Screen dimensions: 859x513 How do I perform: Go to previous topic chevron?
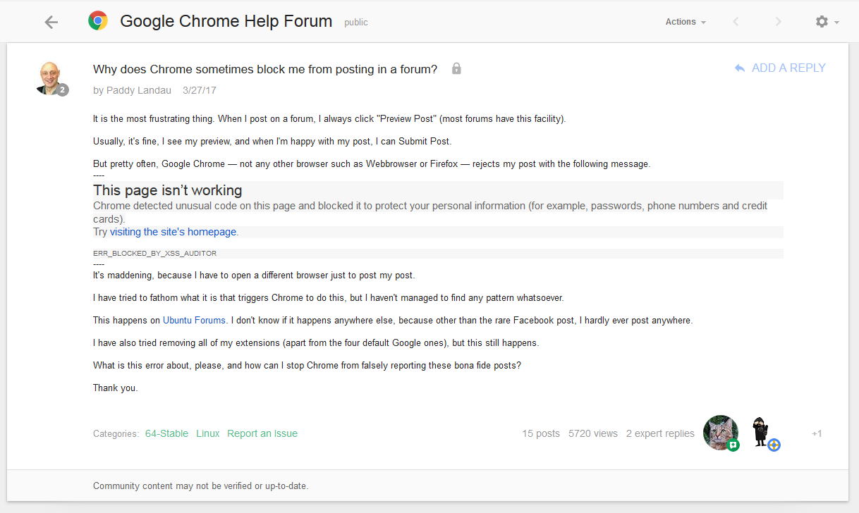[736, 22]
